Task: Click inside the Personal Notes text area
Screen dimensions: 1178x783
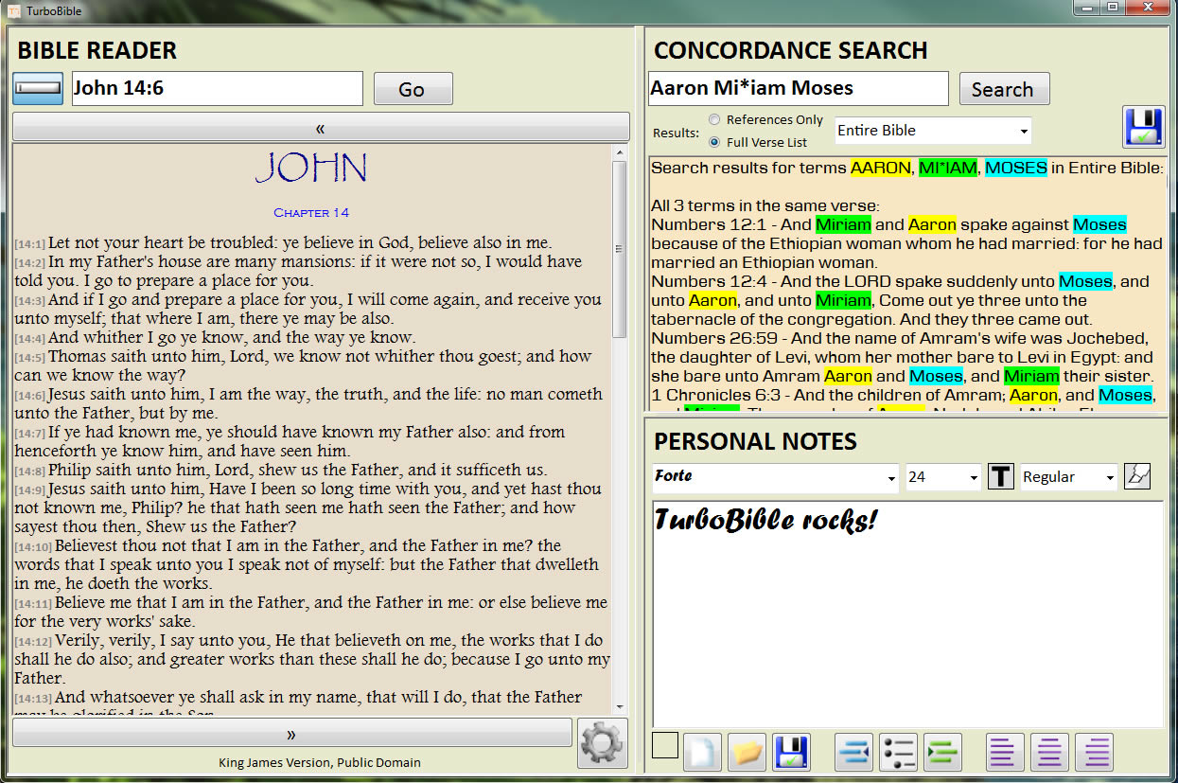Action: pyautogui.click(x=908, y=614)
